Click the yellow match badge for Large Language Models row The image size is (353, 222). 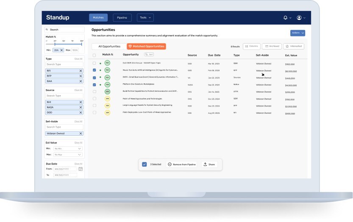coord(107,105)
